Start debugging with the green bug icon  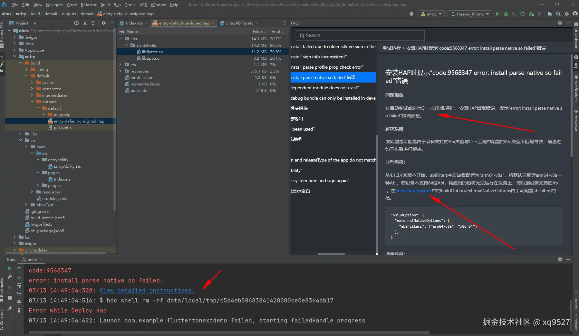506,14
